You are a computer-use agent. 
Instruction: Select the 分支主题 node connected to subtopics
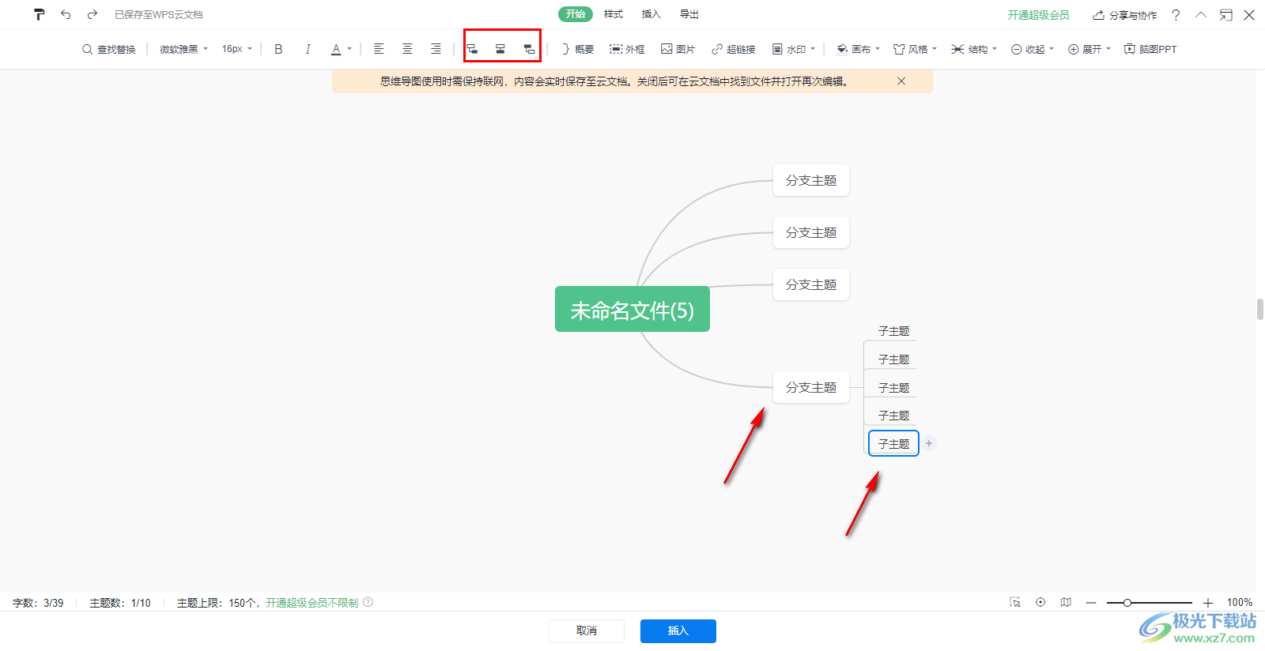point(811,387)
